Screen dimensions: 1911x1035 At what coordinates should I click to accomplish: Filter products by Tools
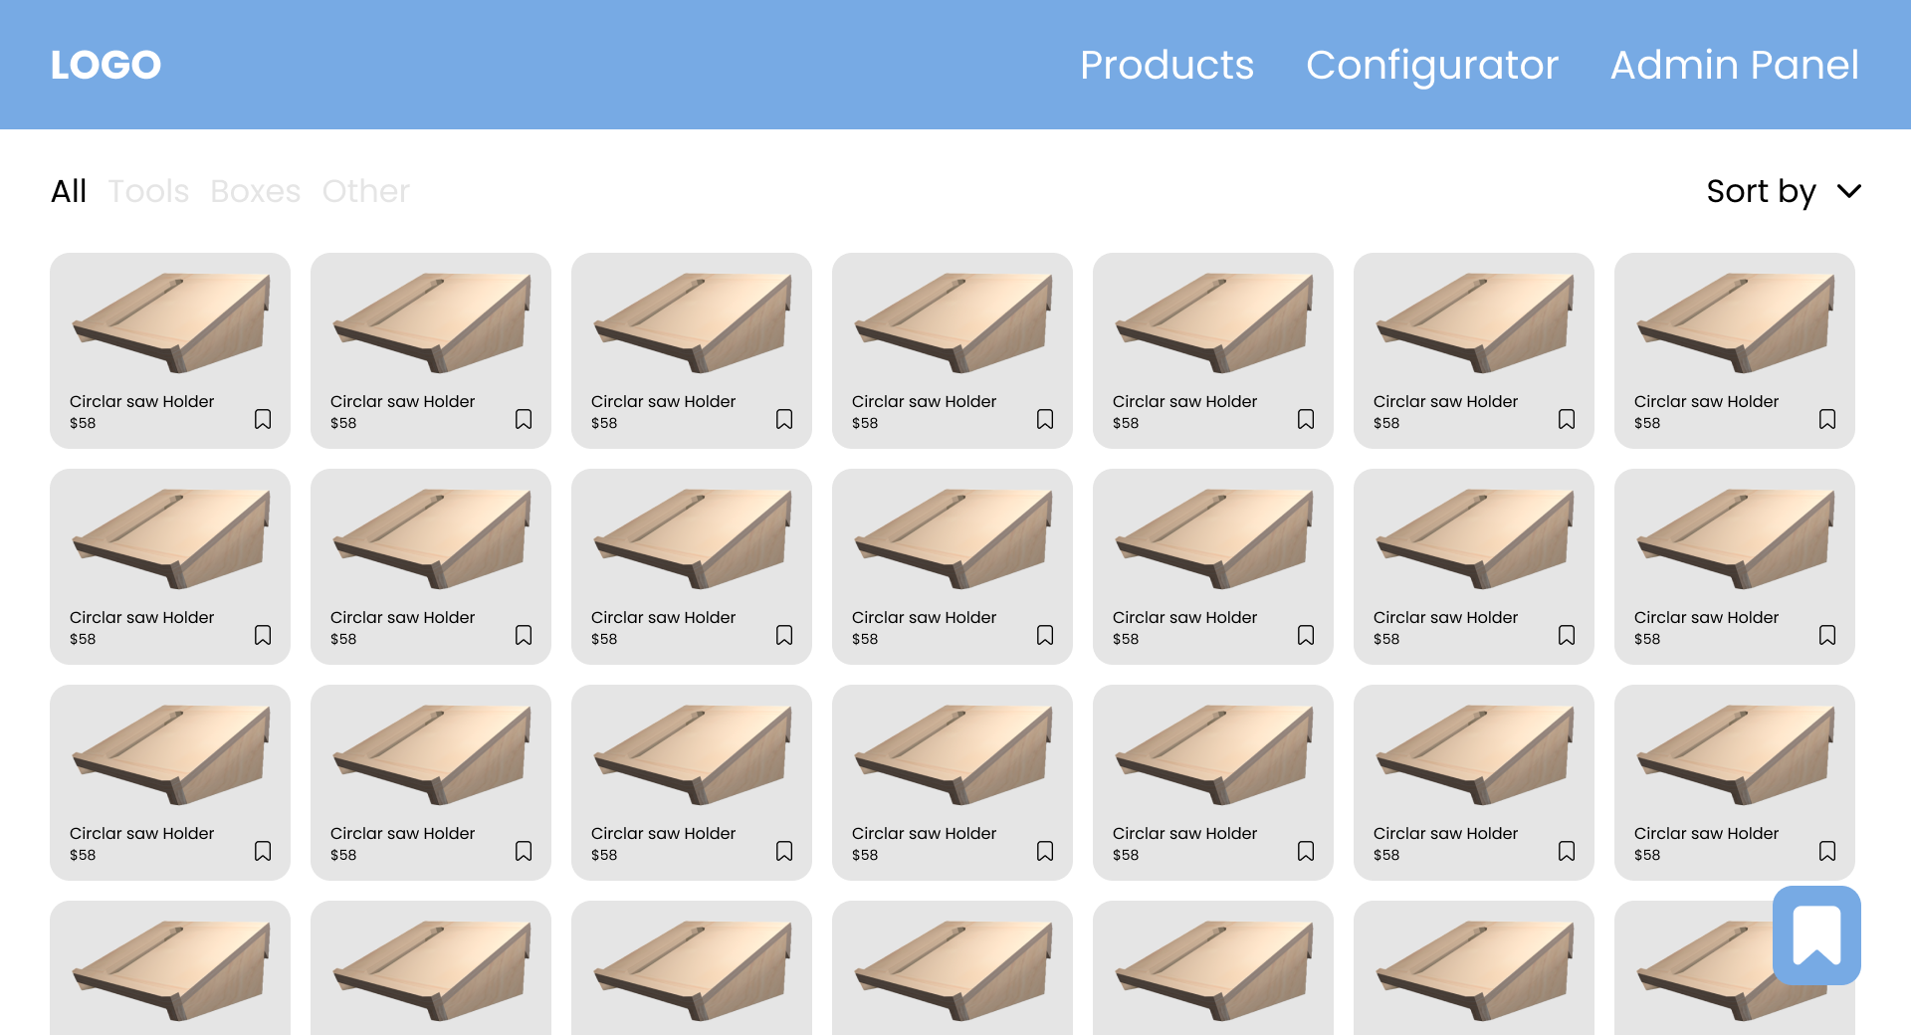click(148, 191)
